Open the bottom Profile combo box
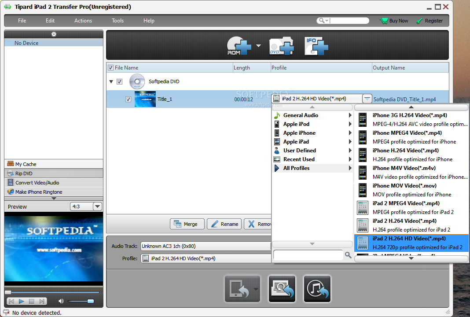The width and height of the screenshot is (470, 317). point(206,258)
